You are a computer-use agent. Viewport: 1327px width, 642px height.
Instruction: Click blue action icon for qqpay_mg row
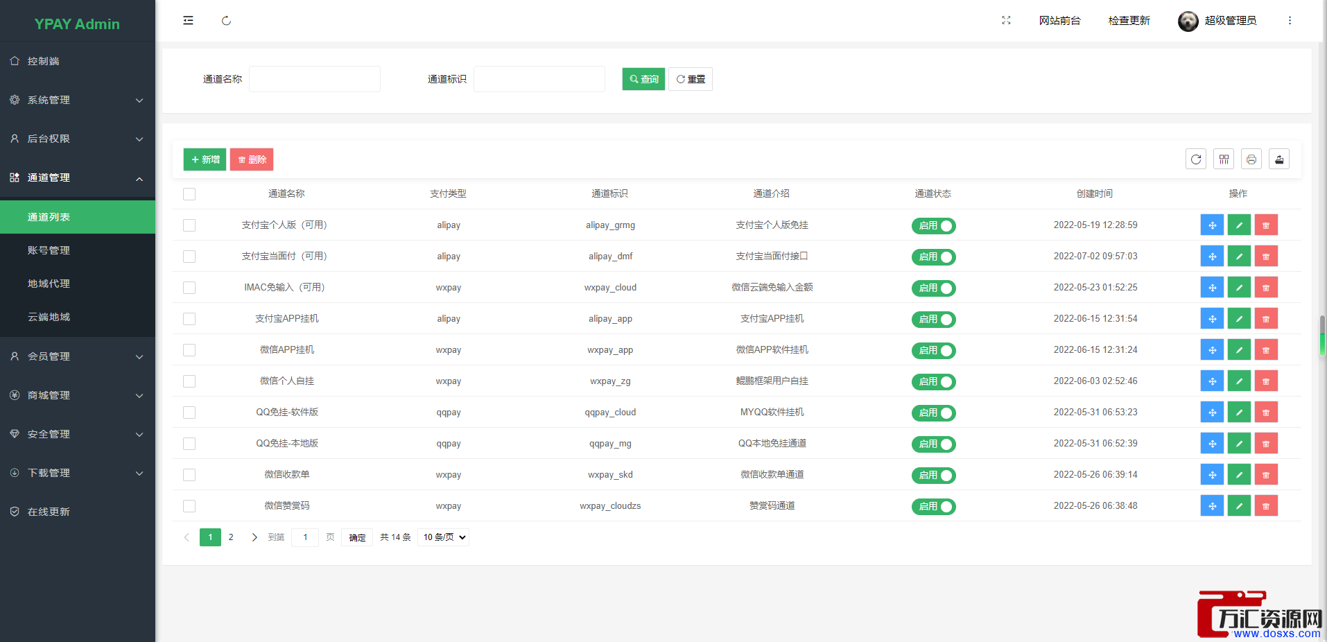1212,444
